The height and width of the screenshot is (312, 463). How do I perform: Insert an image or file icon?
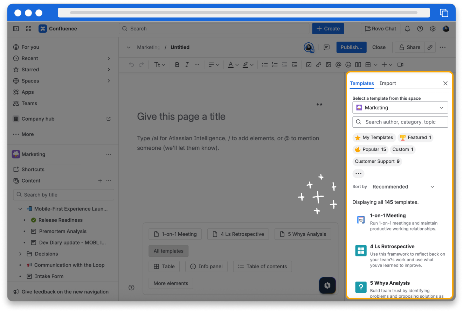(328, 65)
